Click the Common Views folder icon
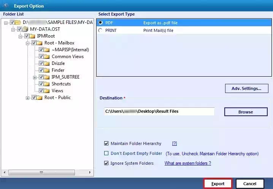273x189 pixels. 47,57
